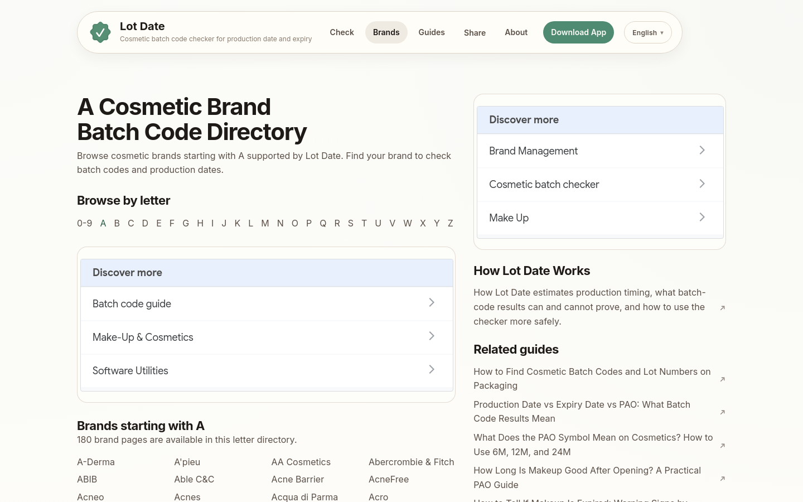The width and height of the screenshot is (803, 502).
Task: Open the Make-Up & Cosmetics row
Action: coord(267,337)
